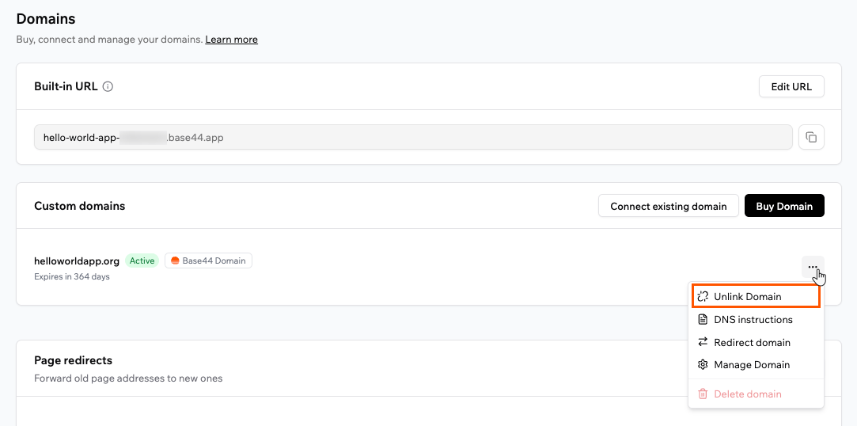Click the Redirect domain arrows icon
The image size is (857, 426).
click(703, 342)
